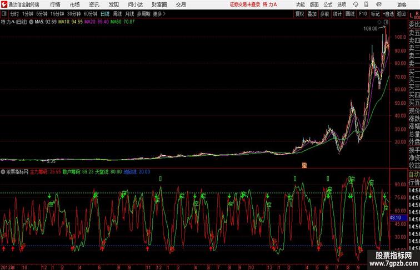The width and height of the screenshot is (420, 270).
Task: Open the 问小达 menu
Action: point(135,4)
